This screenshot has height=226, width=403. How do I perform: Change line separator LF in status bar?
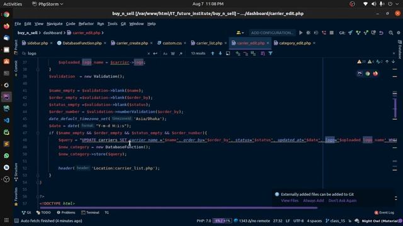pyautogui.click(x=288, y=221)
